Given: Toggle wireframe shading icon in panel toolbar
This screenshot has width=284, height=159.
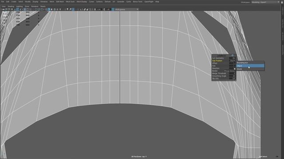Looking at the screenshot, I should click(46, 9).
